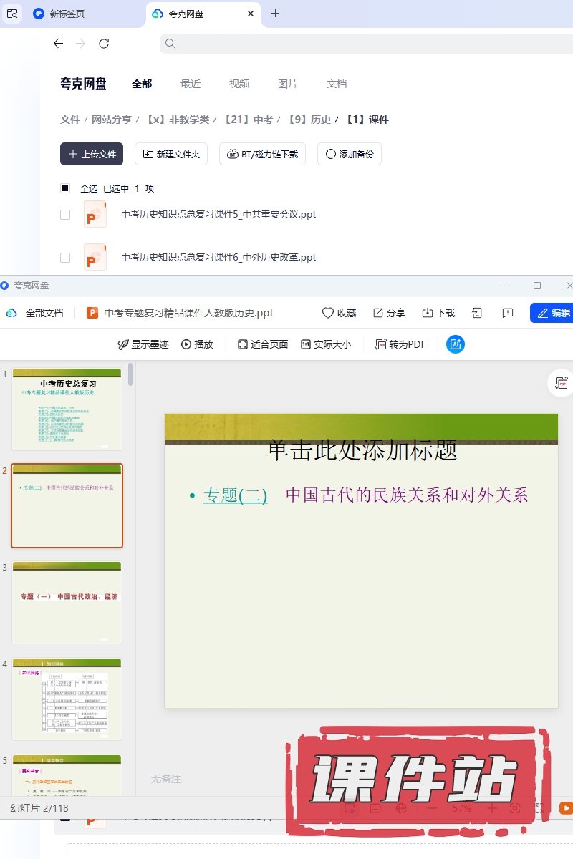Click the floating PDF export icon on right
The image size is (573, 859).
pyautogui.click(x=562, y=383)
